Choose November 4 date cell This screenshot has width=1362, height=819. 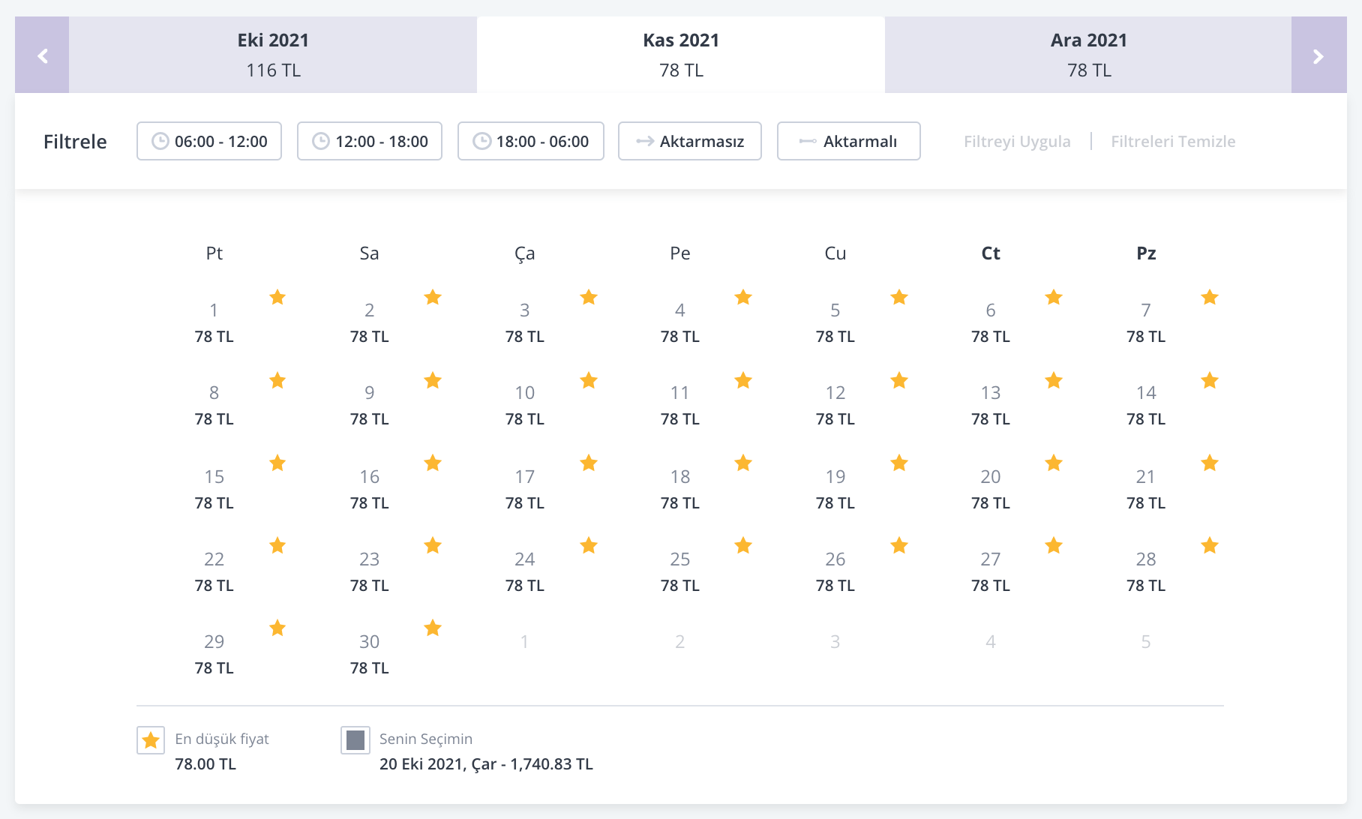tap(680, 322)
